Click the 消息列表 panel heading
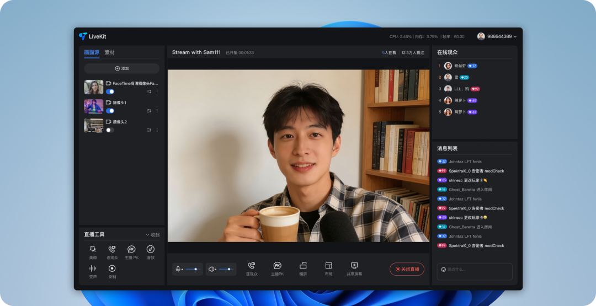This screenshot has height=306, width=596. (448, 148)
